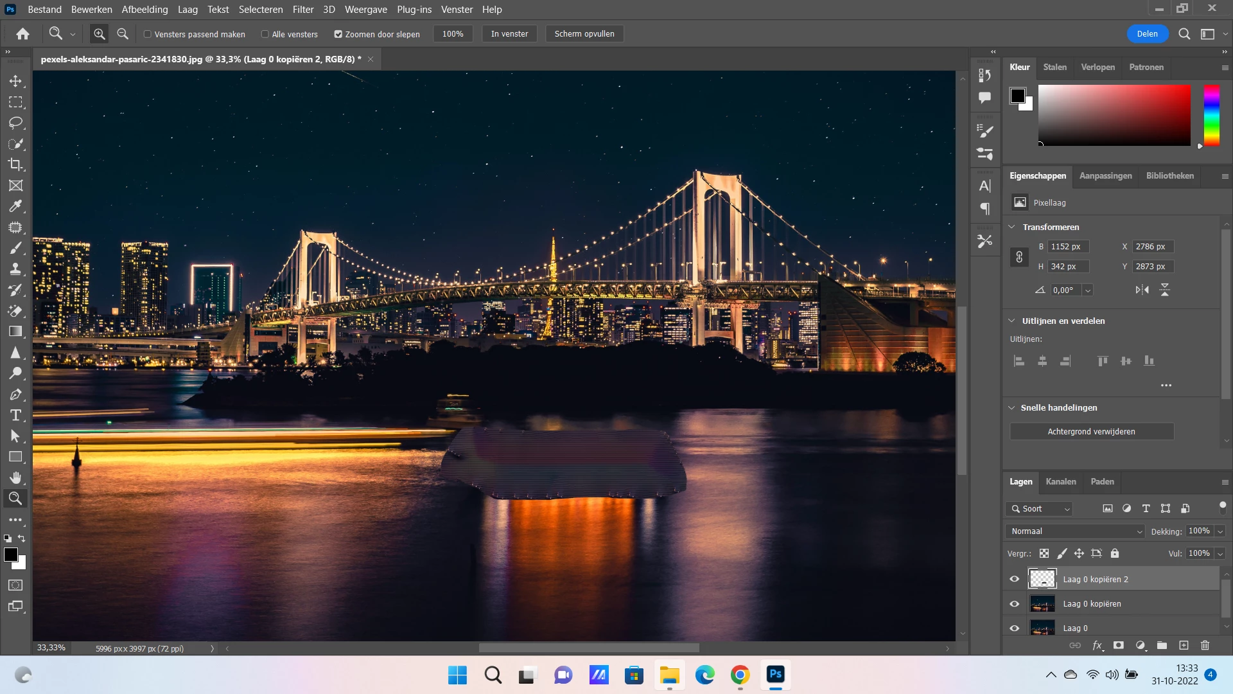
Task: Select the Hand tool
Action: (15, 477)
